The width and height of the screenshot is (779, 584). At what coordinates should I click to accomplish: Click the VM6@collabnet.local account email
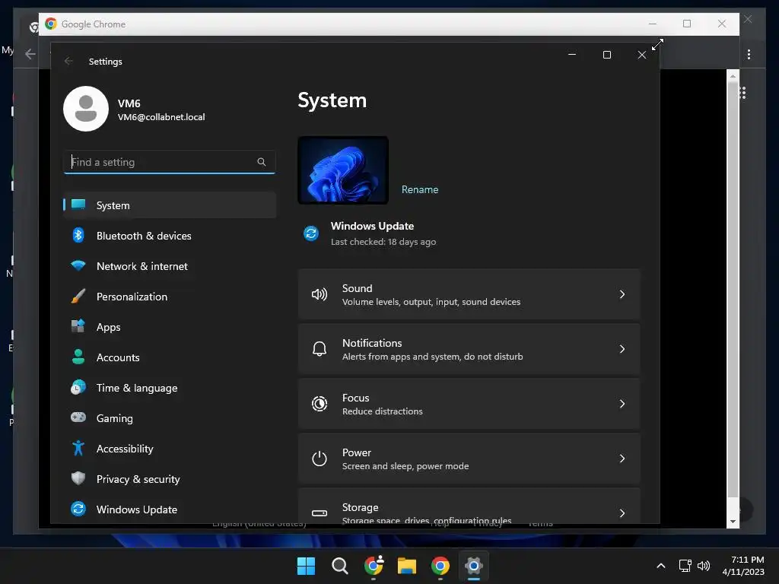(161, 117)
